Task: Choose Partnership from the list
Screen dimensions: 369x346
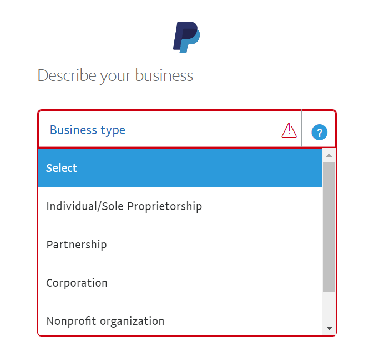Action: click(77, 245)
